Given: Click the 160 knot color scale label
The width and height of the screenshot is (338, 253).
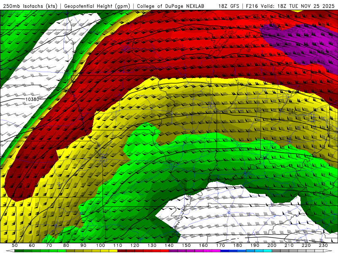Looking at the screenshot, I should click(x=203, y=245).
